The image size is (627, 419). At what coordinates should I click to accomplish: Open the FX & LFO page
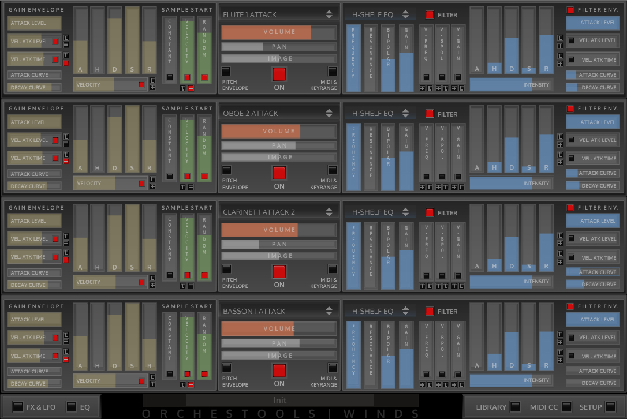18,407
